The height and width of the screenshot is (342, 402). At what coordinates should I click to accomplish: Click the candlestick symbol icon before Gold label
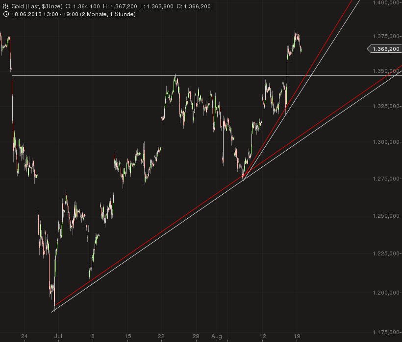pyautogui.click(x=5, y=5)
